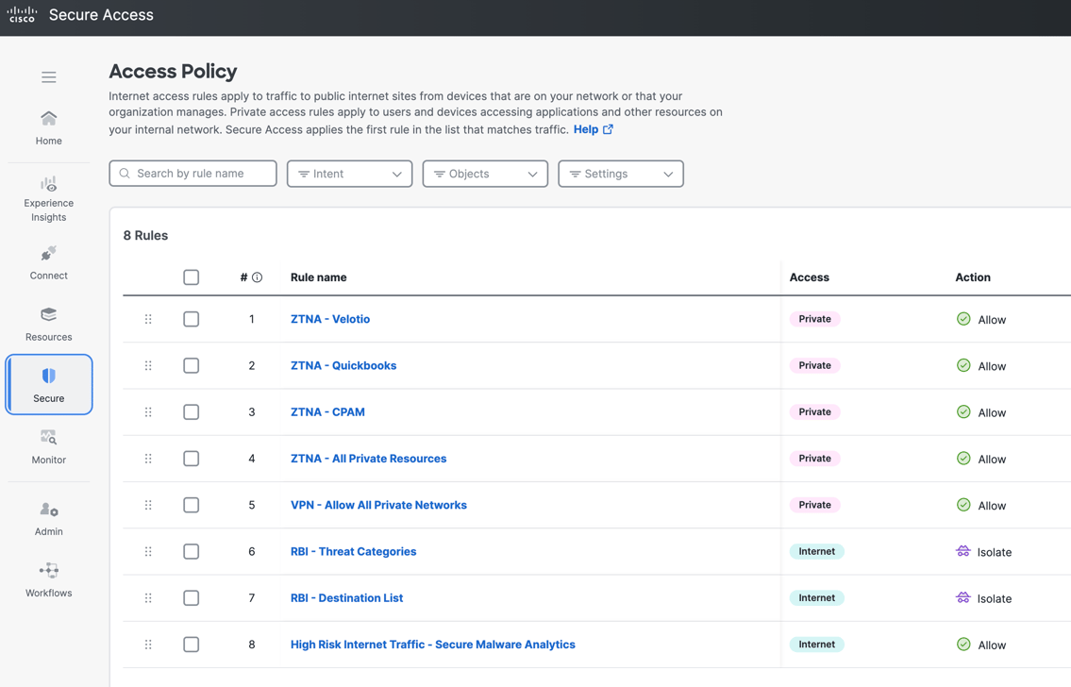Open the Resources section
This screenshot has height=687, width=1071.
click(x=48, y=325)
